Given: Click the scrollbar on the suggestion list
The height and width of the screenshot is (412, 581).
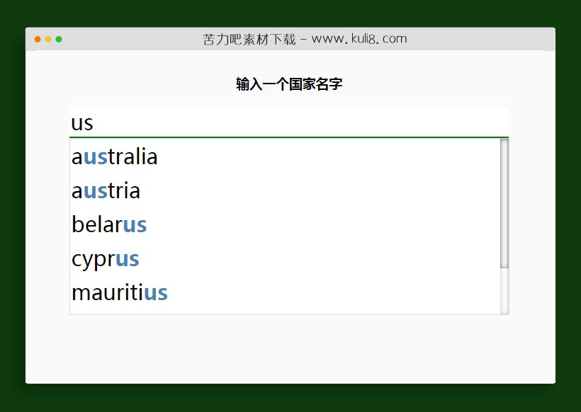Looking at the screenshot, I should click(x=504, y=227).
